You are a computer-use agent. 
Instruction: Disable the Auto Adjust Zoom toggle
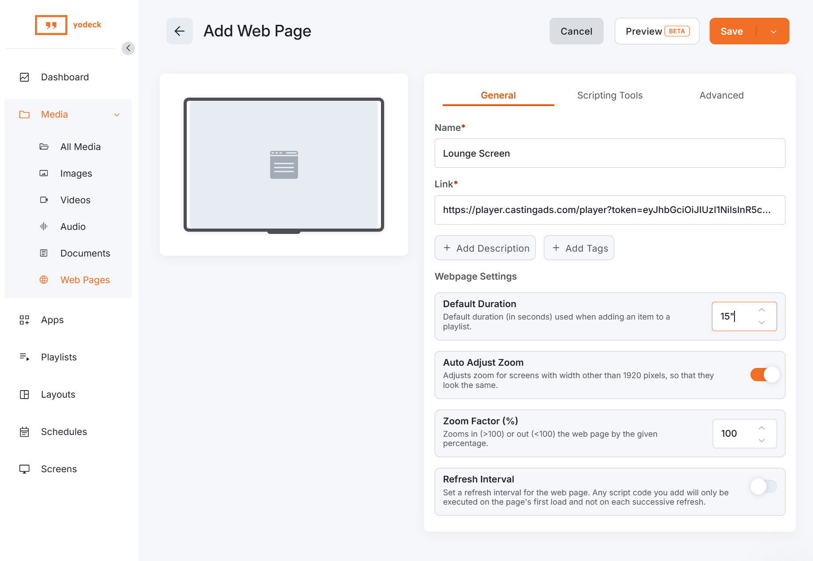(x=764, y=375)
